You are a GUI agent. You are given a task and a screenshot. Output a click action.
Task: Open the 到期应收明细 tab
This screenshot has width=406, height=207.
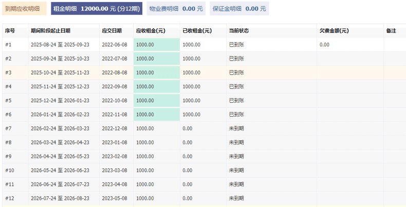point(24,9)
